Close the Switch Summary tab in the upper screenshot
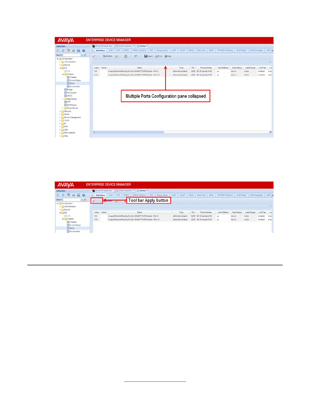 coord(134,46)
